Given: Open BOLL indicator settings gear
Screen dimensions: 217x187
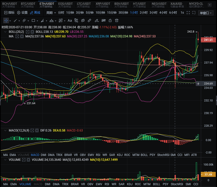Looking at the screenshot, I should [28, 32].
